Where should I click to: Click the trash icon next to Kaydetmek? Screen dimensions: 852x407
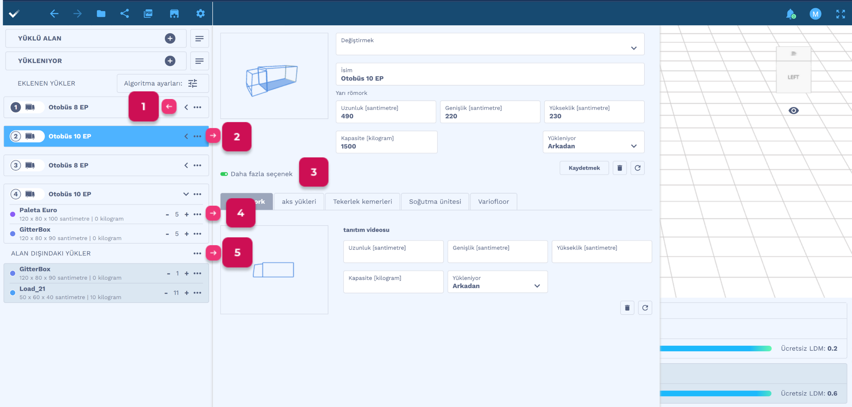(620, 168)
